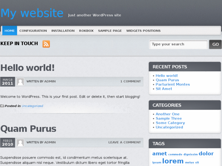Select the commodo tag

[x=175, y=154]
